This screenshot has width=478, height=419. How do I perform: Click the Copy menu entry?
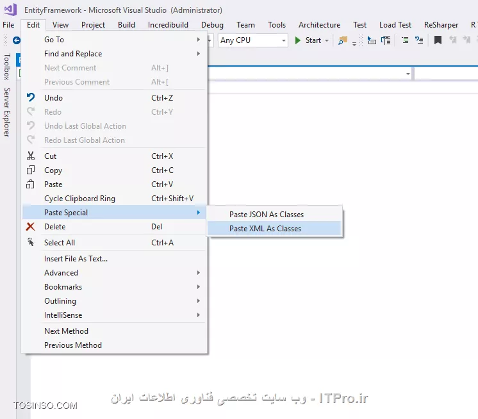point(114,170)
